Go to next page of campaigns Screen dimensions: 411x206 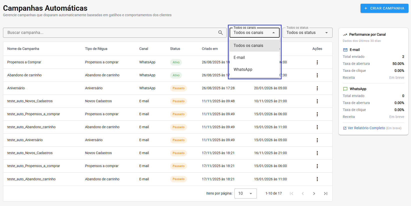click(314, 194)
